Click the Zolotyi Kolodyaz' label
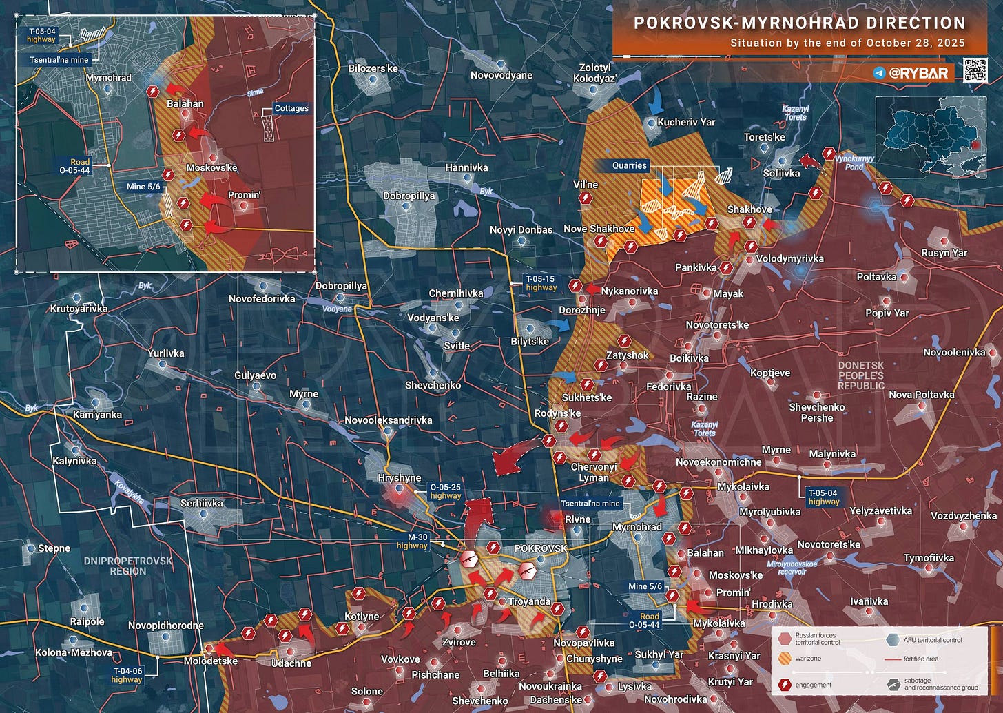Viewport: 1003px width, 713px height. 594,73
